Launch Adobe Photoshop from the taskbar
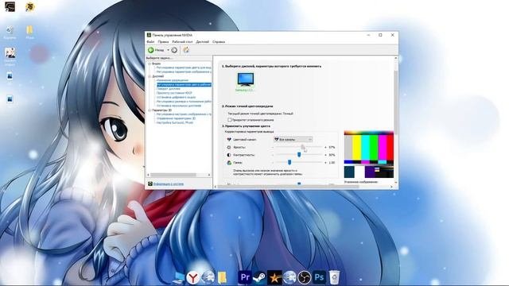Viewport: 509px width, 286px height. pyautogui.click(x=319, y=277)
